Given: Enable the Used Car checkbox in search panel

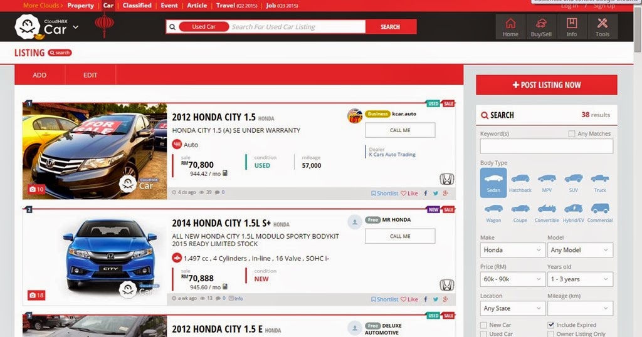Looking at the screenshot, I should [x=483, y=334].
